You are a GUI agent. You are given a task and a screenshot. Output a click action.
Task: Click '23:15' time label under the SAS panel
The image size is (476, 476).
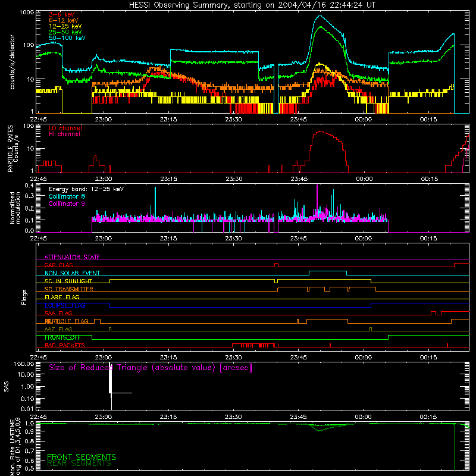pyautogui.click(x=168, y=417)
